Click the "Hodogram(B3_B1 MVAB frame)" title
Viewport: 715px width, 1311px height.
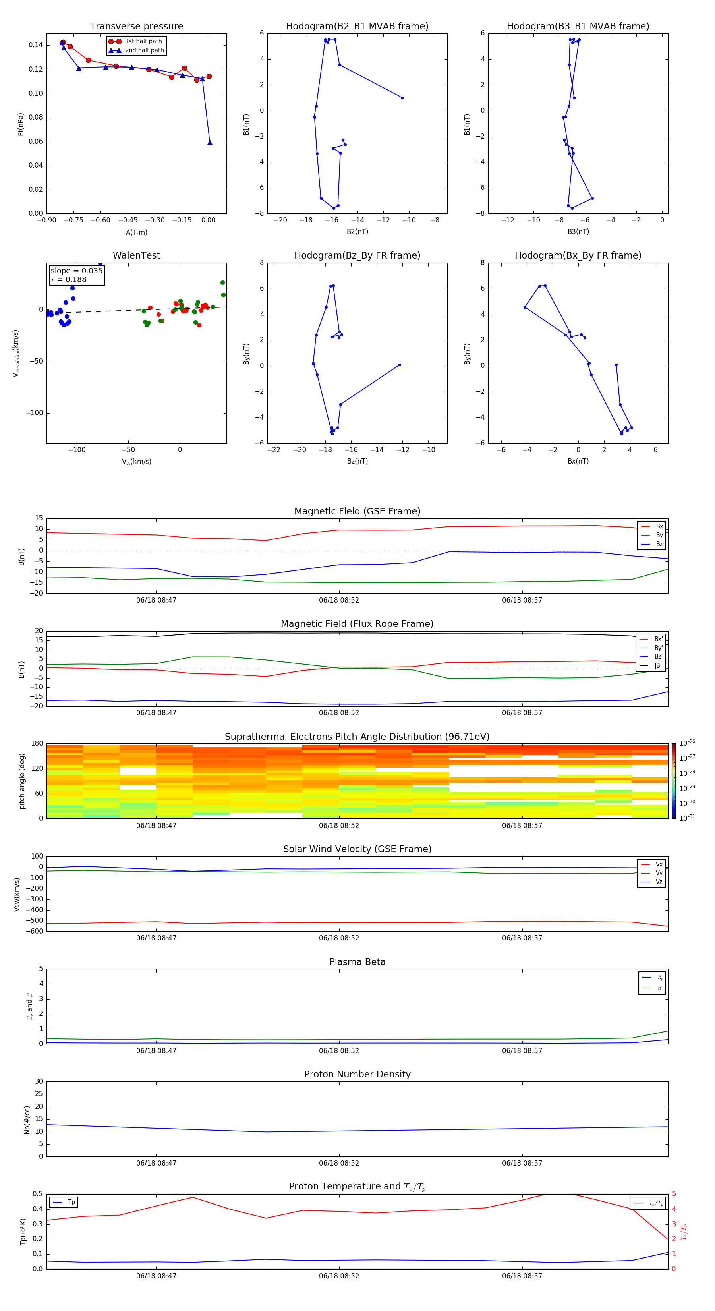pyautogui.click(x=578, y=27)
